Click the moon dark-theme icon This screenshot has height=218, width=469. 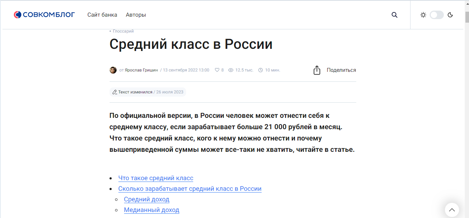coord(450,15)
